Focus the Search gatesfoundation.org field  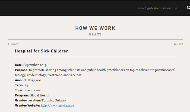[x=157, y=8]
